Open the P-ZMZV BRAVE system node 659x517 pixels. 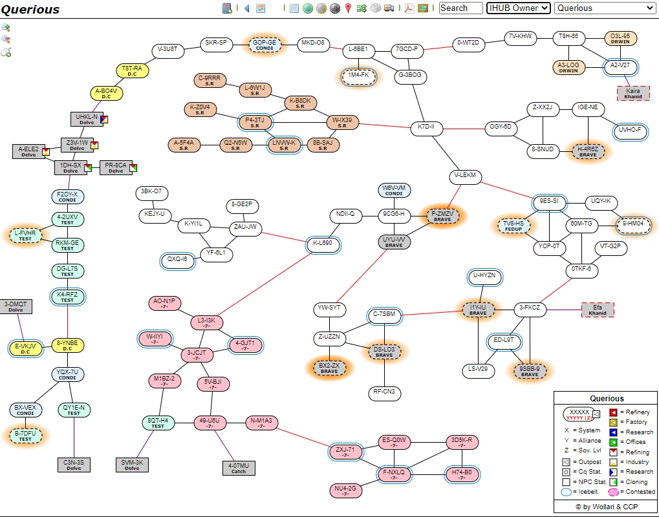442,216
